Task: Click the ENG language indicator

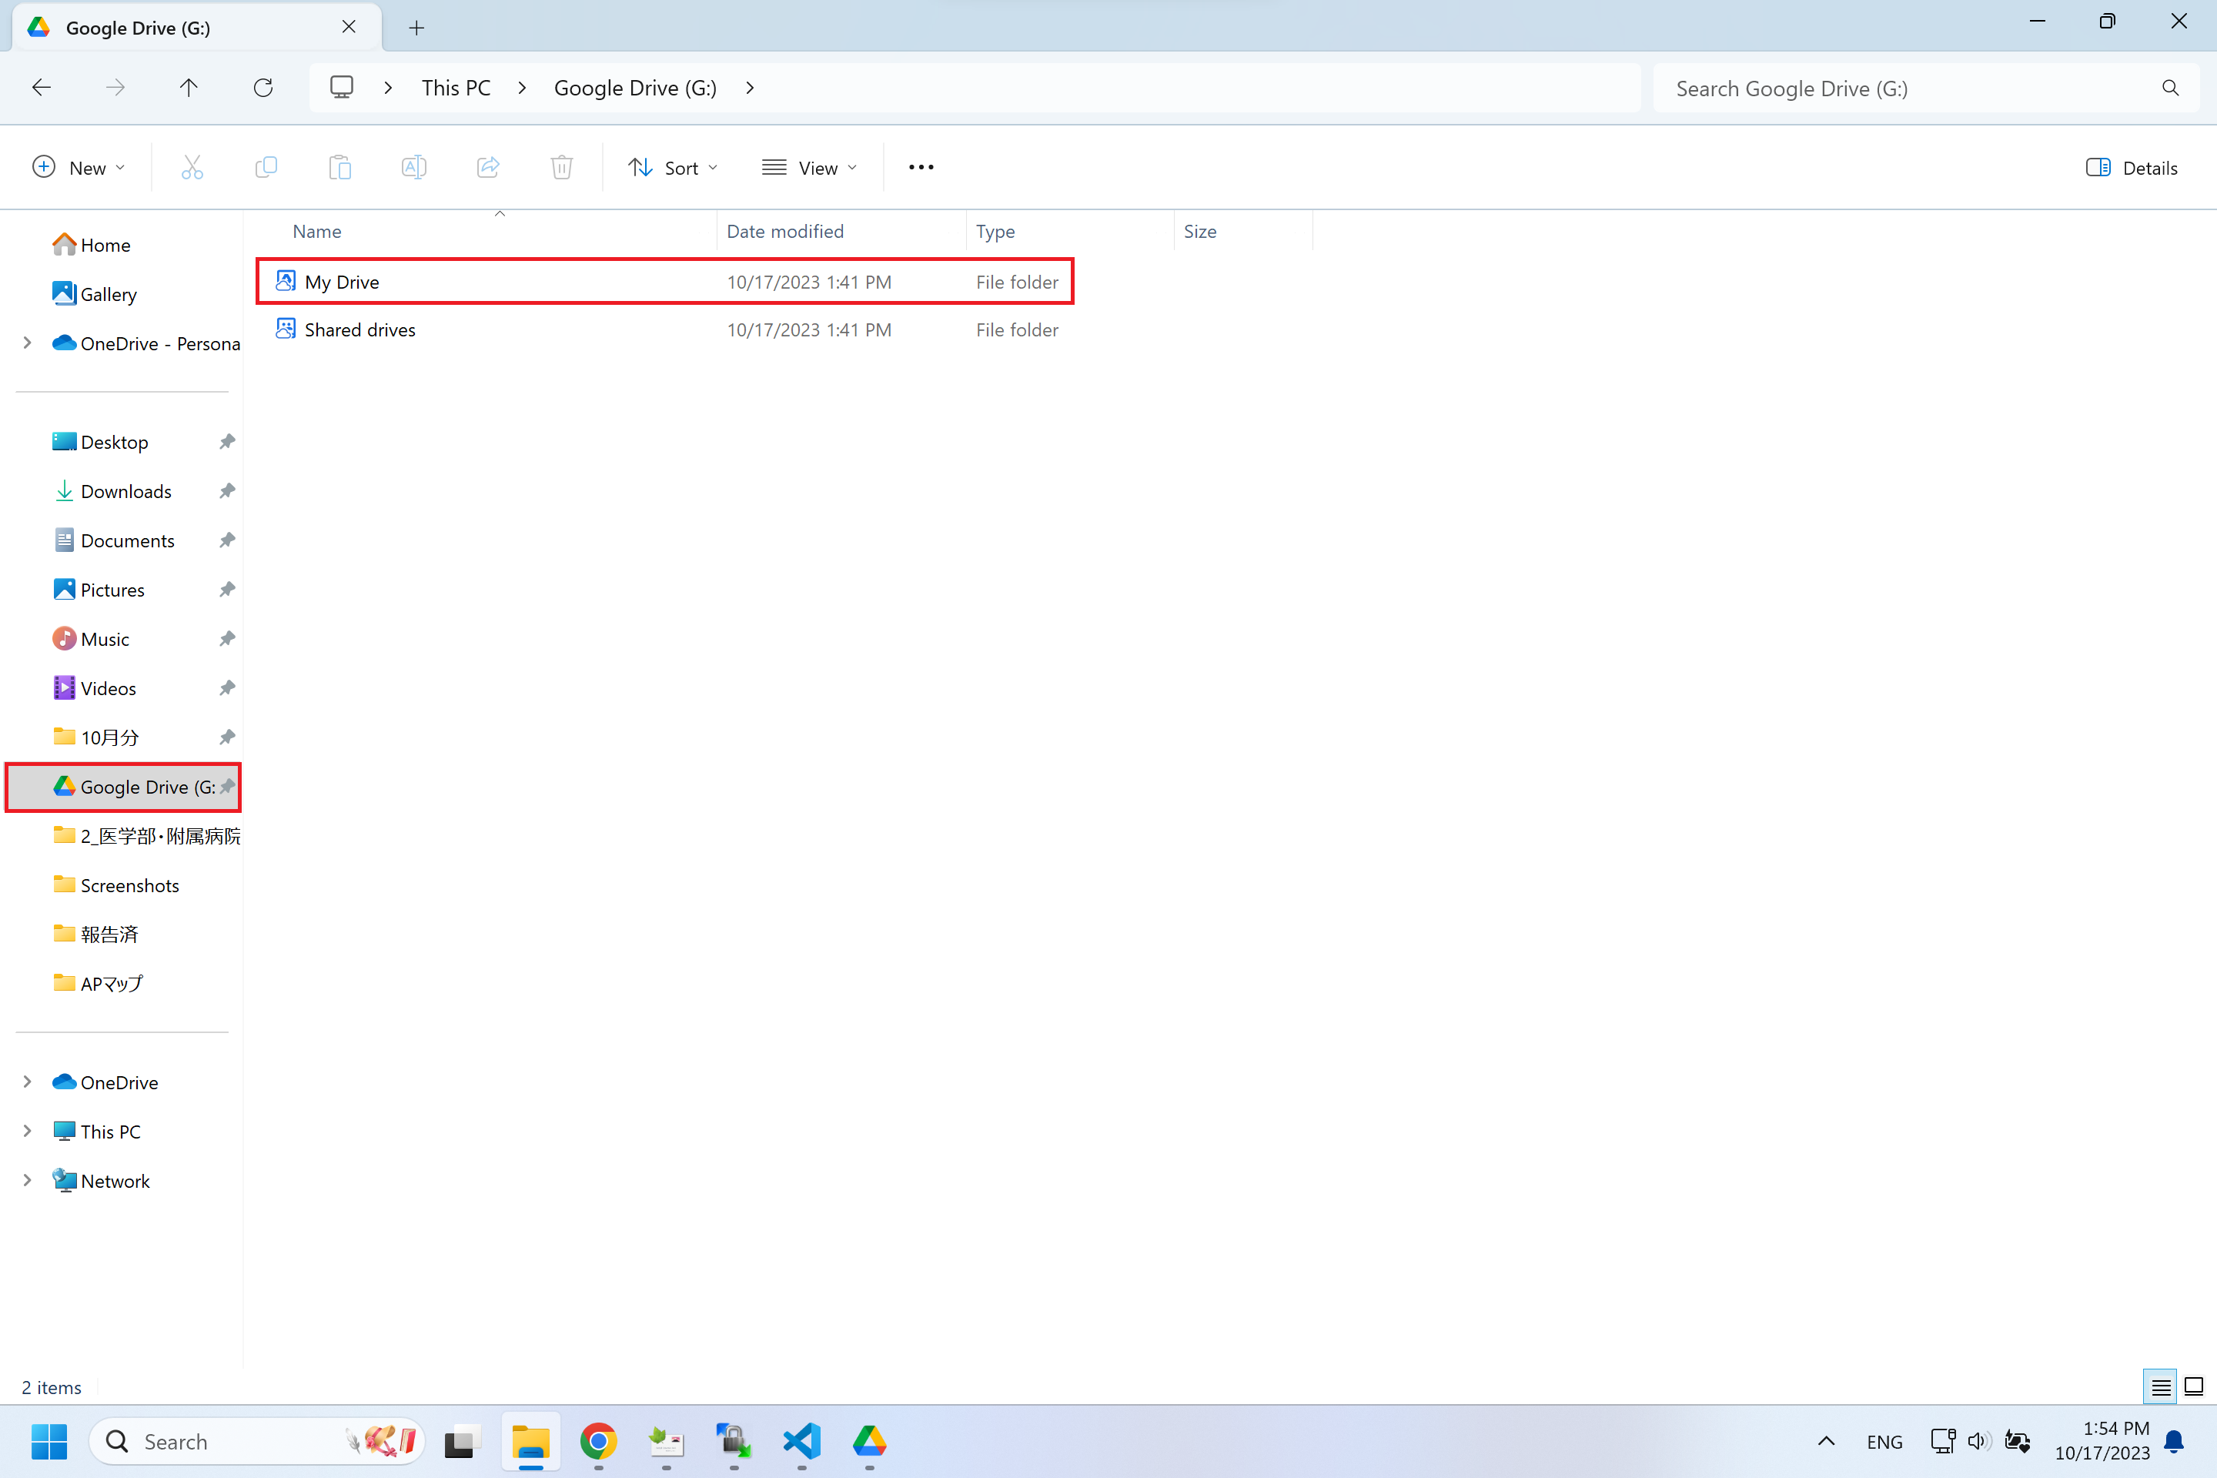Action: pyautogui.click(x=1884, y=1441)
